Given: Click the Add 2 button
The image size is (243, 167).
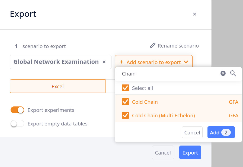Looking at the screenshot, I should (221, 133).
